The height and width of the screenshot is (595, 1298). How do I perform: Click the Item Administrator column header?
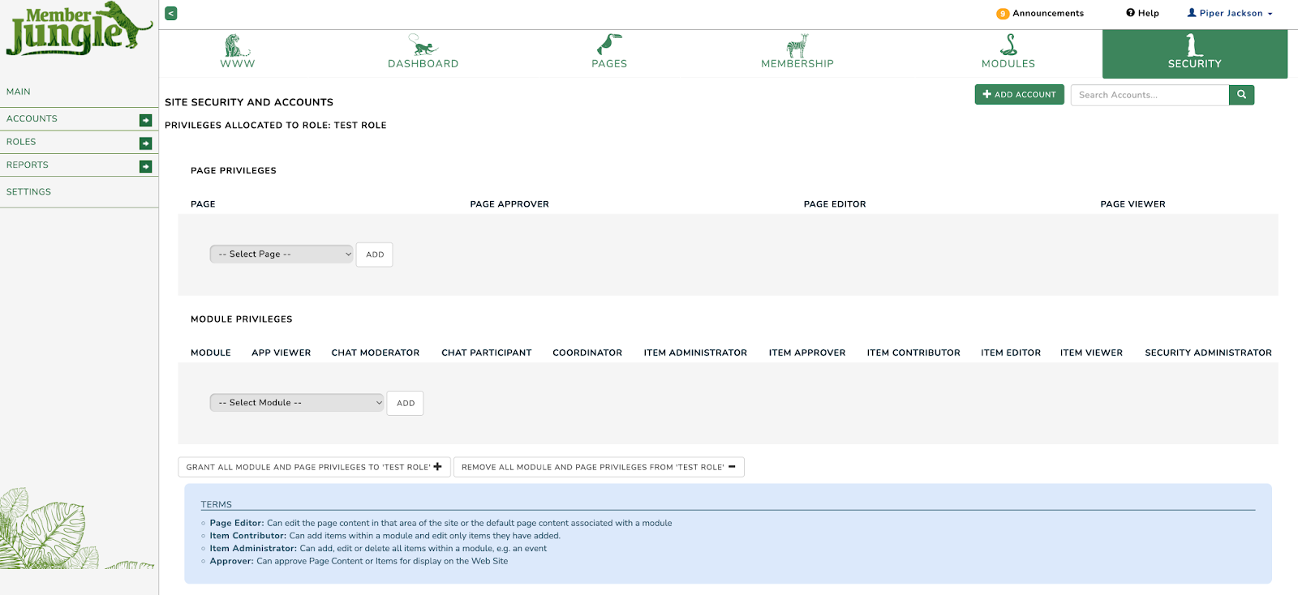coord(695,353)
